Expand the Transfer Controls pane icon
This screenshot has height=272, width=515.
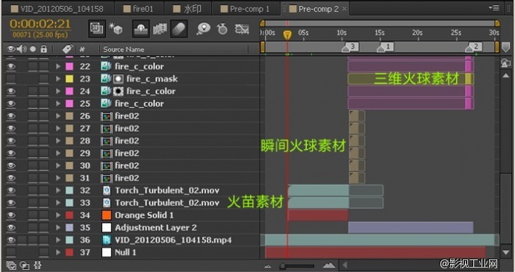[x=24, y=265]
